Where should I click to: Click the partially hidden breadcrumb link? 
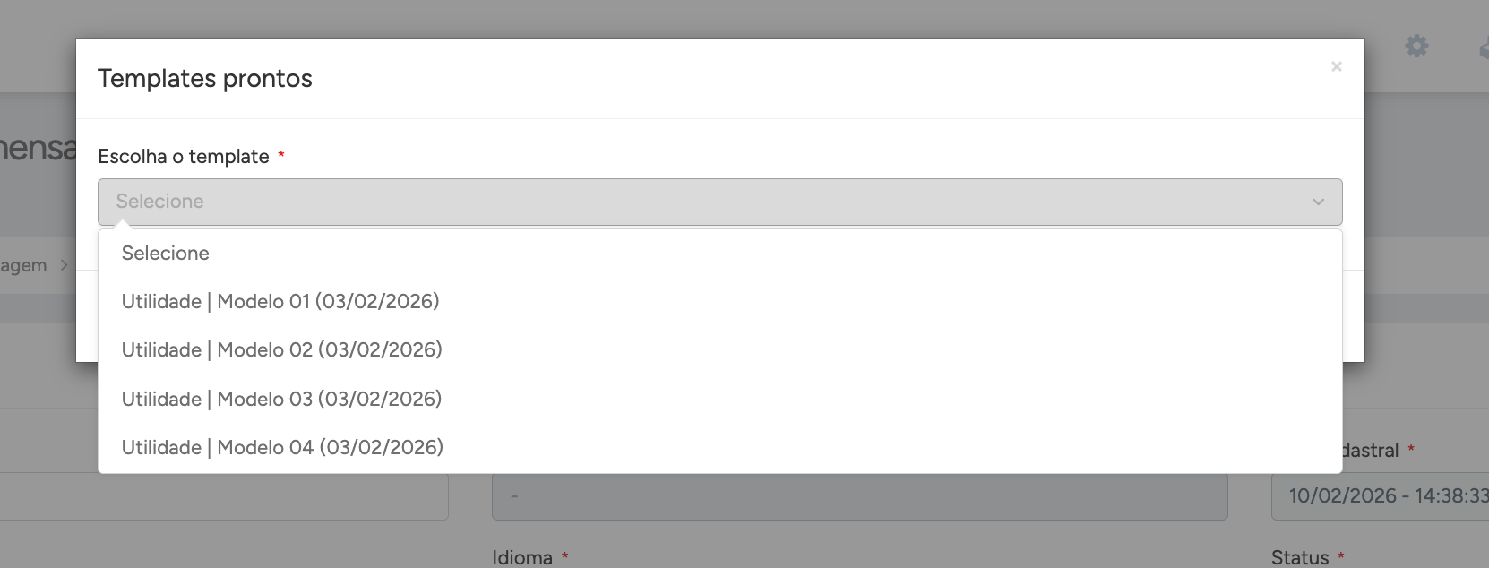[x=23, y=265]
